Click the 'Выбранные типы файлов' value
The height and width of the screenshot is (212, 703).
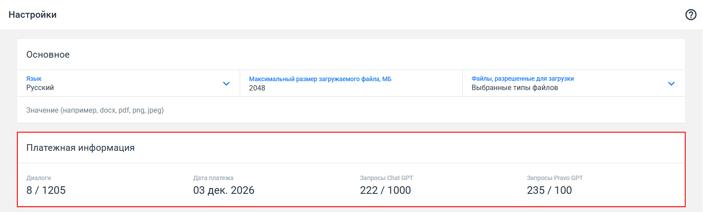coord(514,88)
